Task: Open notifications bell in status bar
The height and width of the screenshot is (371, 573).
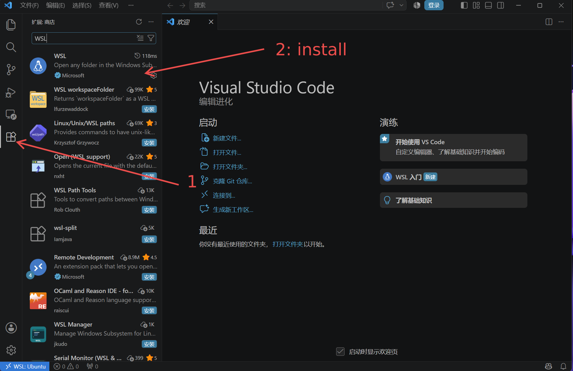Action: 563,366
